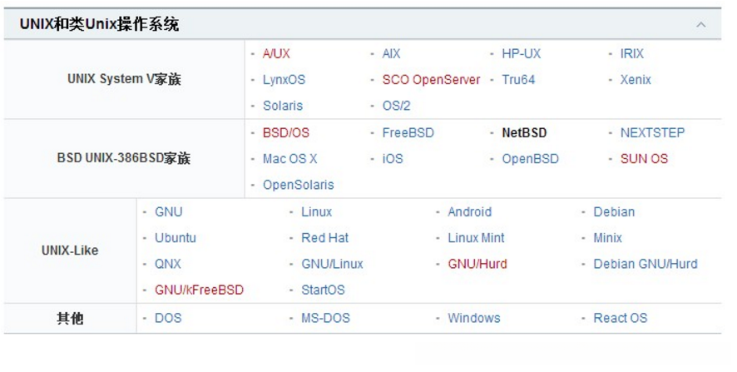Open the Red Hat link
The image size is (737, 372).
tap(324, 237)
